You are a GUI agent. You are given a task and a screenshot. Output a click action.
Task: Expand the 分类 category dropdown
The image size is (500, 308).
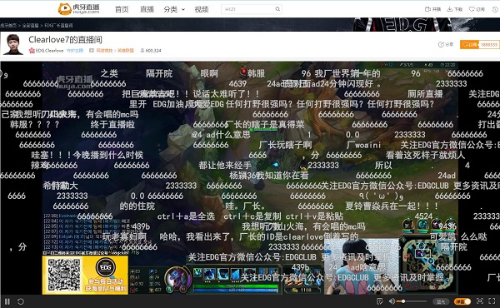[x=174, y=9]
